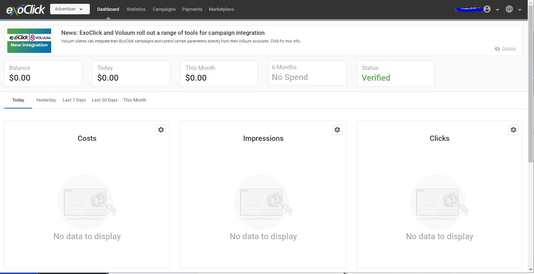Open Impressions widget gear settings

337,130
